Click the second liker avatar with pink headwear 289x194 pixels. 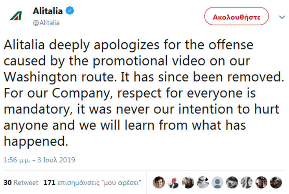click(174, 182)
